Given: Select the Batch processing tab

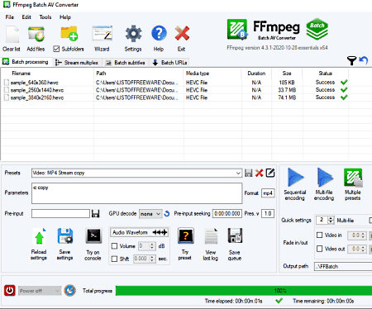Looking at the screenshot, I should pos(26,62).
